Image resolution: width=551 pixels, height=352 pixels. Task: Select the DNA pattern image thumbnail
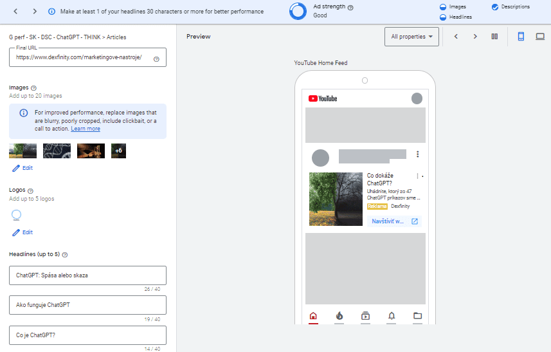tap(57, 151)
